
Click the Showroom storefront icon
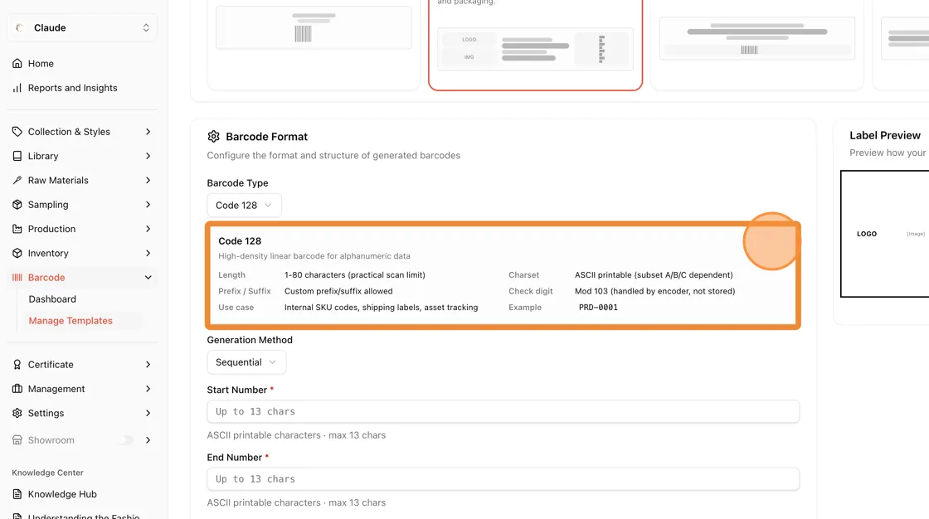tap(17, 440)
